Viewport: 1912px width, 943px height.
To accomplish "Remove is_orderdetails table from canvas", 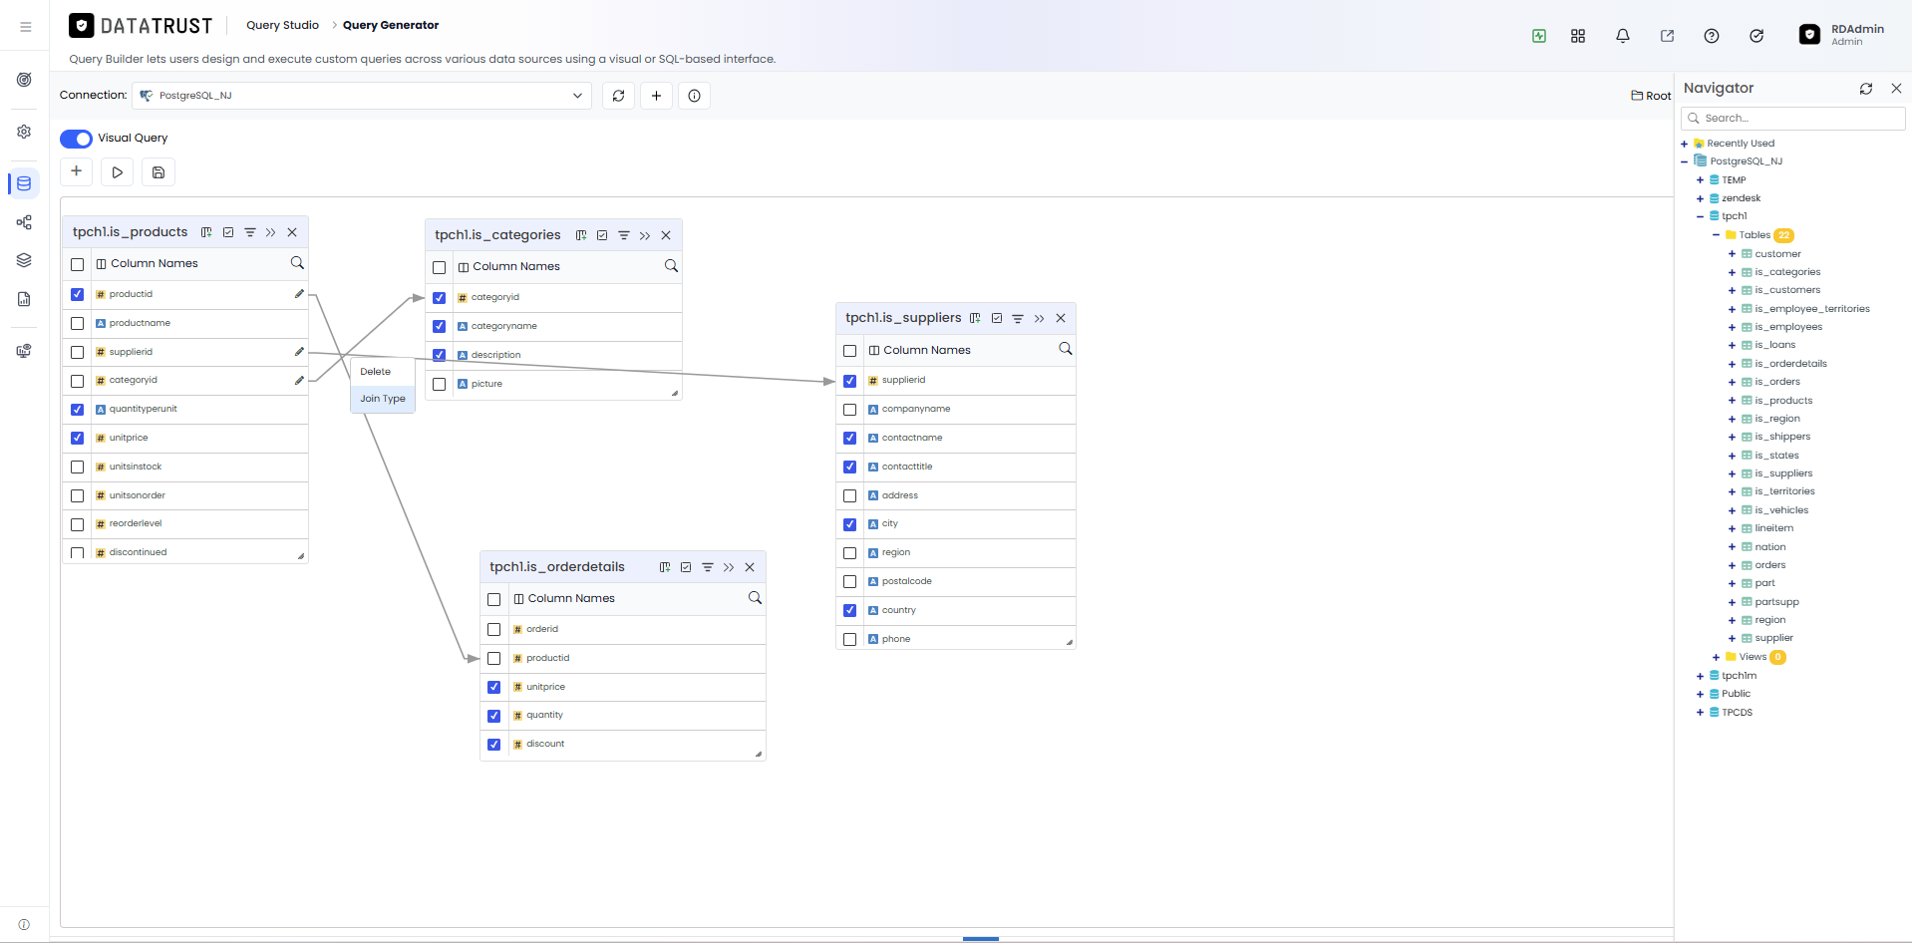I will click(x=750, y=567).
